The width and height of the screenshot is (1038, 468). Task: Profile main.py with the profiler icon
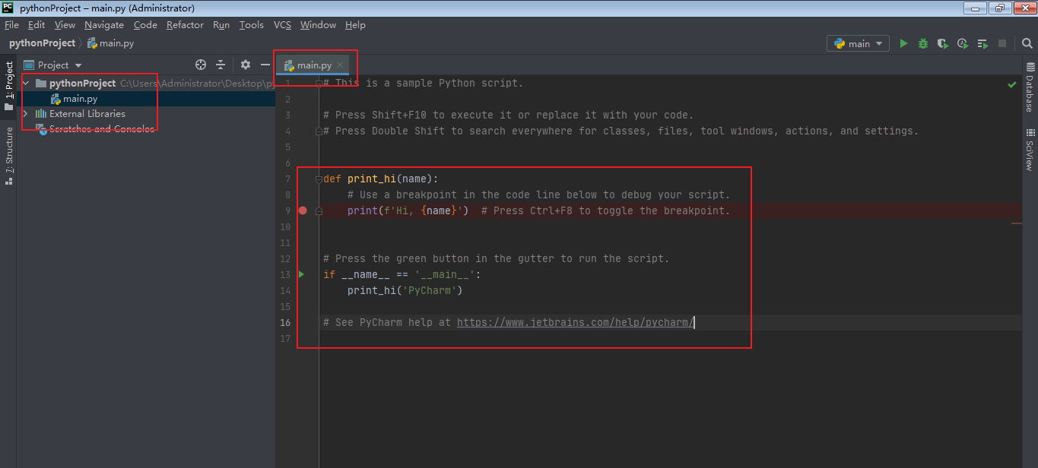tap(962, 43)
